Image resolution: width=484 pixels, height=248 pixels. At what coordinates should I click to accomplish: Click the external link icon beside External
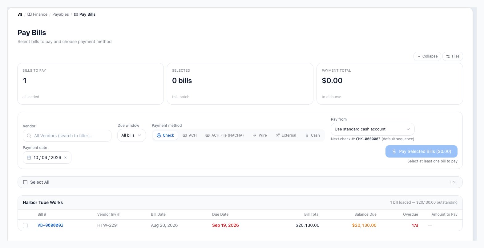278,135
